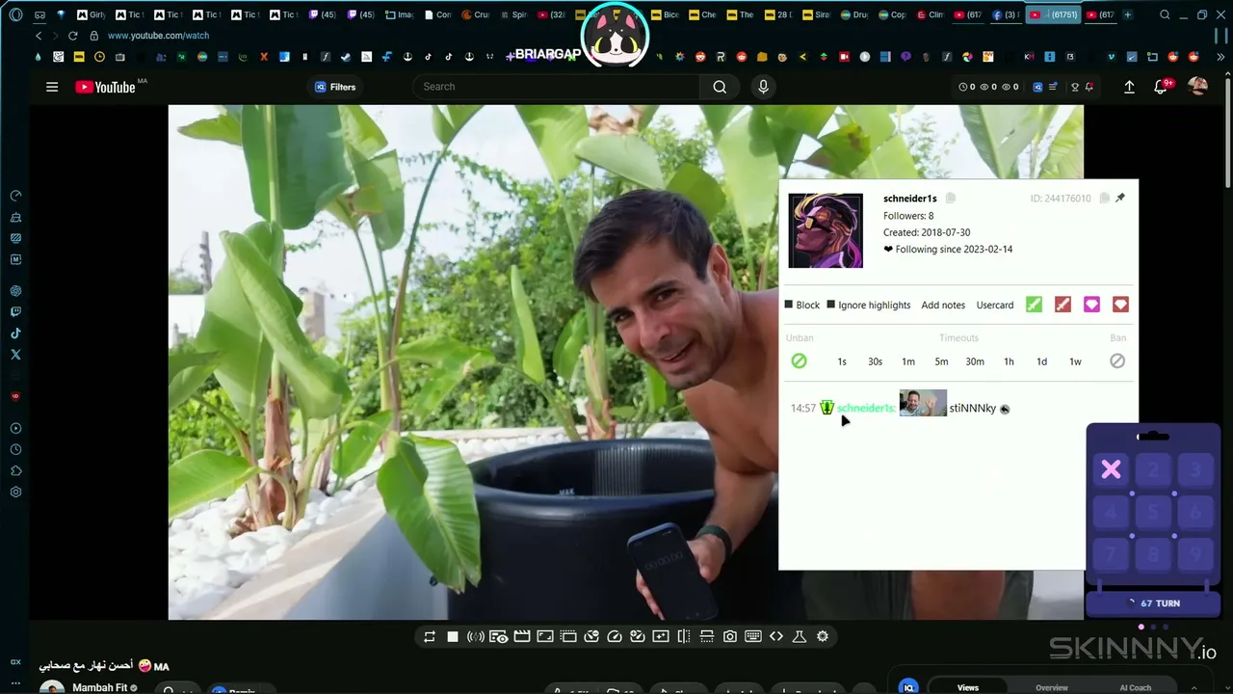Image resolution: width=1233 pixels, height=694 pixels.
Task: Open the keyboard shortcuts icon
Action: [753, 636]
